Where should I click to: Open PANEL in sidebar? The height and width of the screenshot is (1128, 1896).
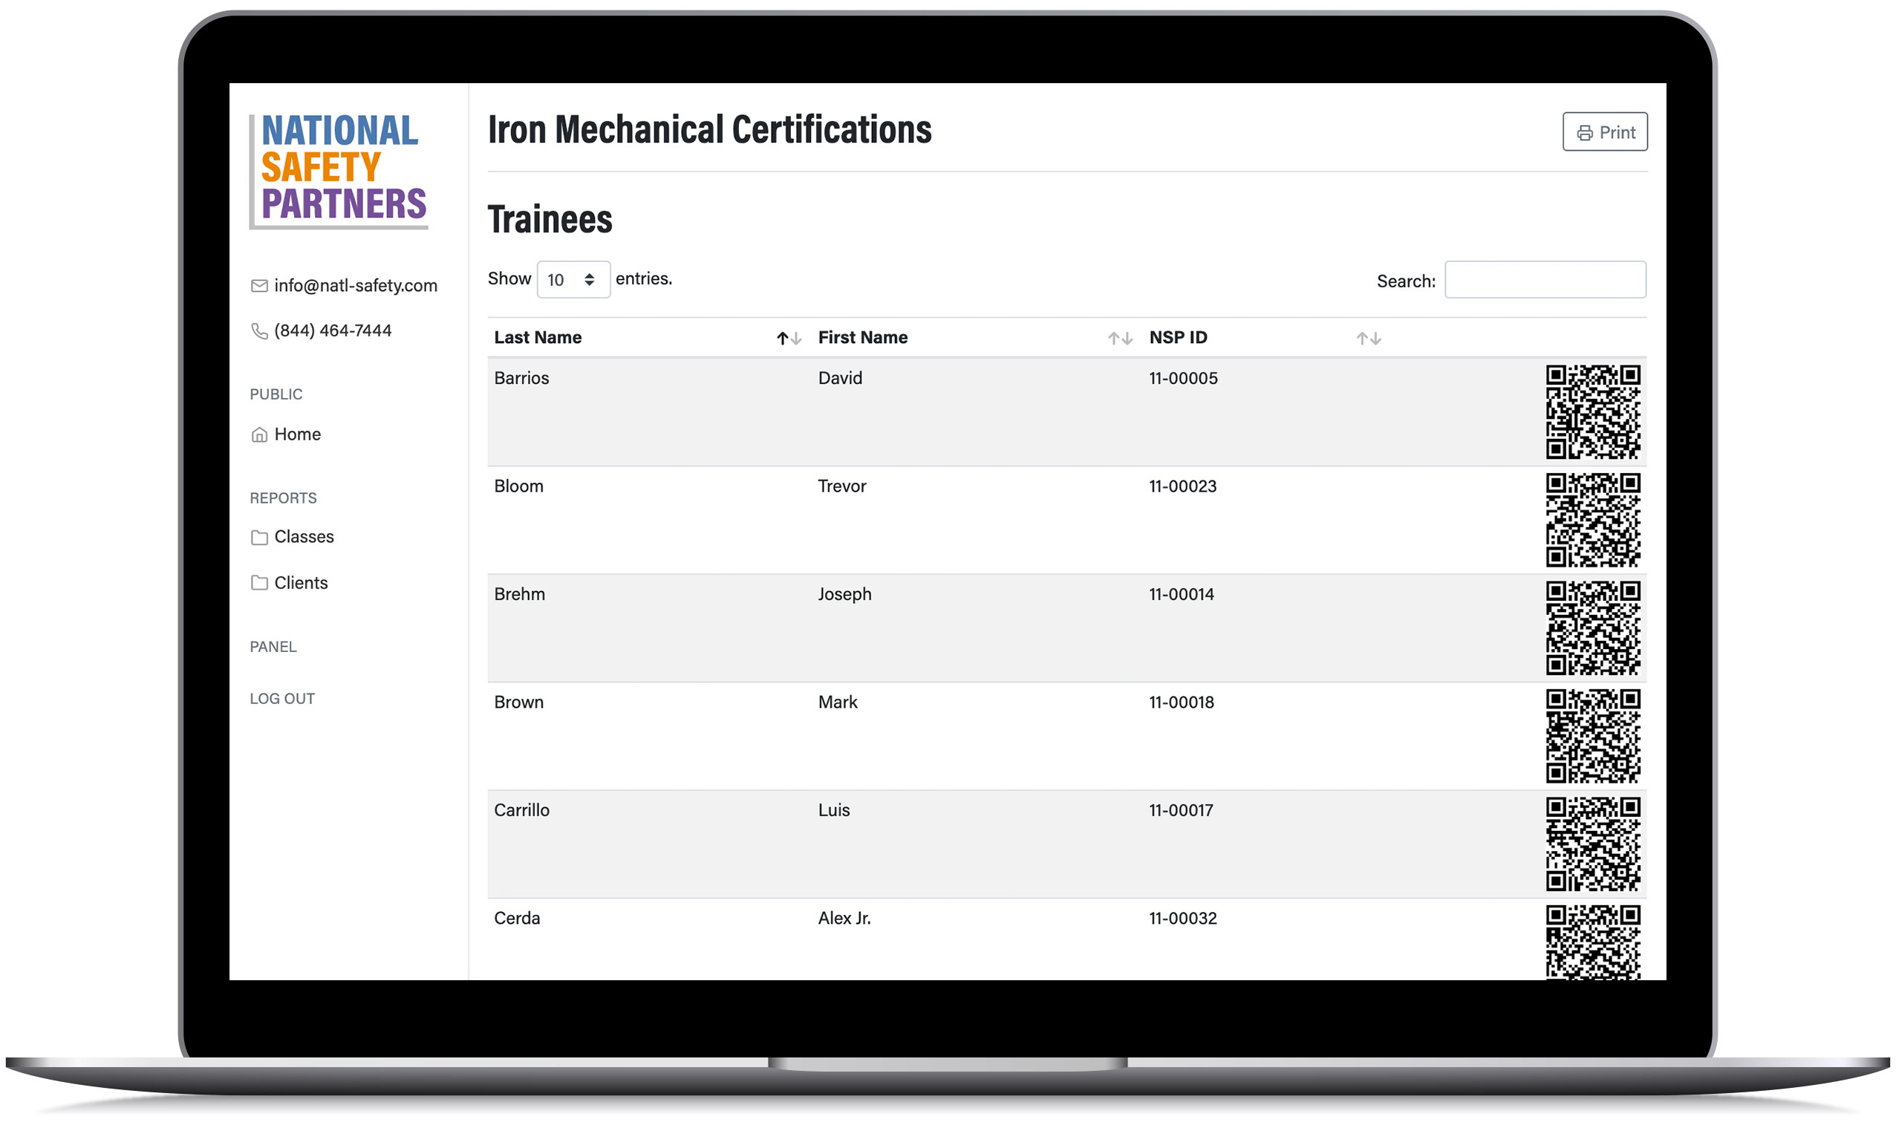coord(273,647)
